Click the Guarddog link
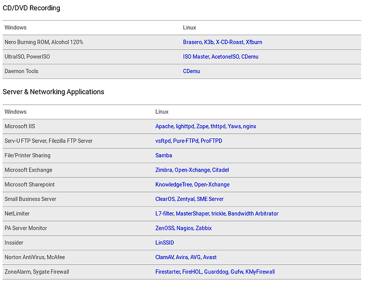This screenshot has width=365, height=284. [x=216, y=272]
